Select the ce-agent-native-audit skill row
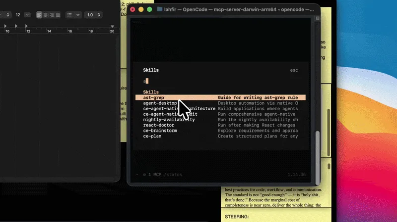The width and height of the screenshot is (397, 222). coord(220,114)
